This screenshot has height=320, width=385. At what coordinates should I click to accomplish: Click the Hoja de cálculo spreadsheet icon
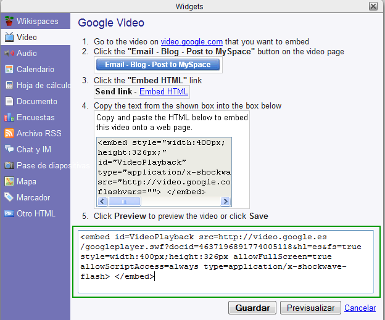click(9, 85)
